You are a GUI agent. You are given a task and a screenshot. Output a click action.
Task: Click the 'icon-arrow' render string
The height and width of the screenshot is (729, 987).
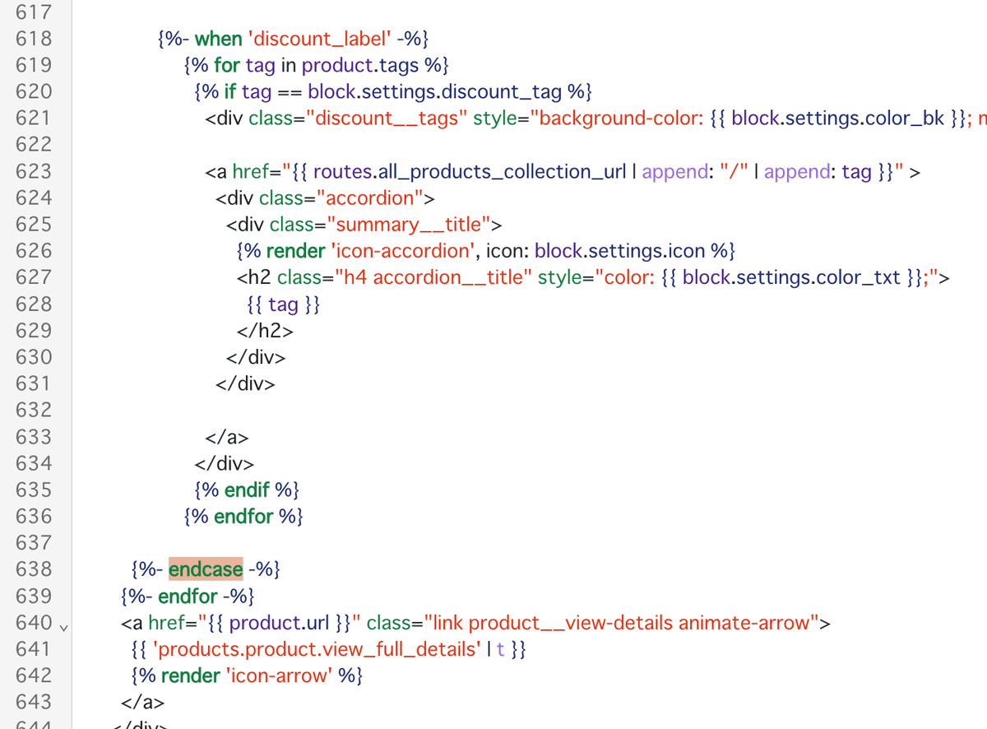click(279, 676)
